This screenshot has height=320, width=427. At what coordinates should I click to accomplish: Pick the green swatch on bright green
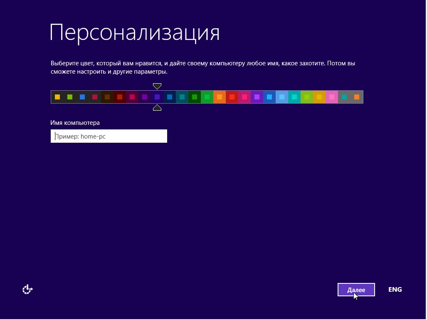pos(207,97)
